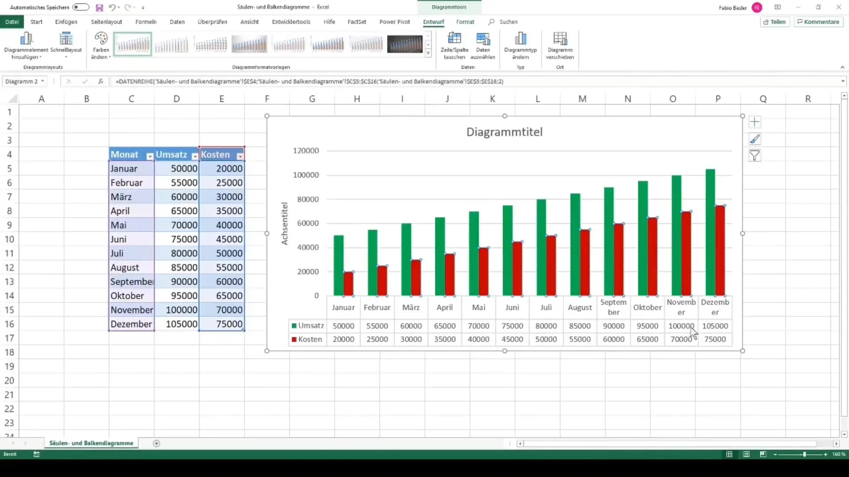
Task: Expand the chart styles gallery more arrow
Action: point(428,54)
